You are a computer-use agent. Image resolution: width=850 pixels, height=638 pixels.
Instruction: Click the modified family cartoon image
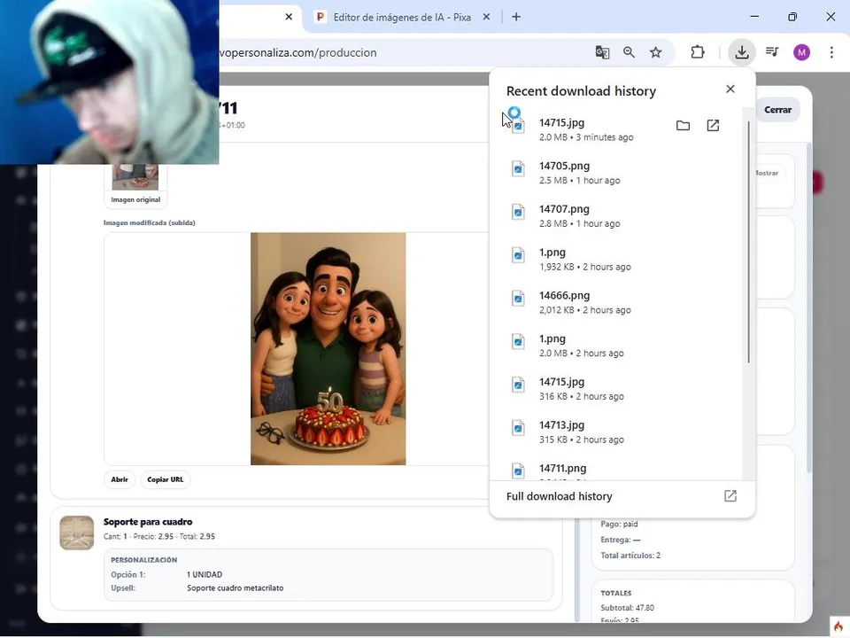[x=328, y=349]
